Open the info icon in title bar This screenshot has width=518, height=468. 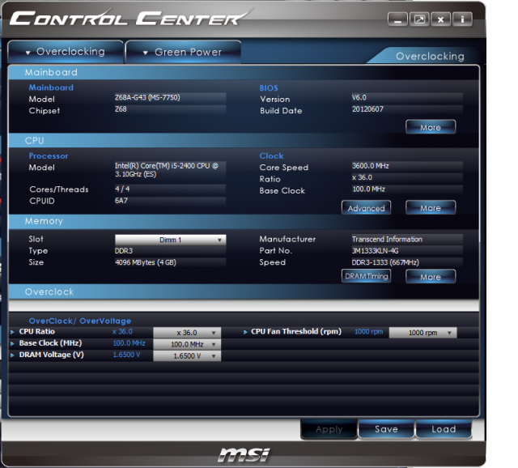pos(462,19)
